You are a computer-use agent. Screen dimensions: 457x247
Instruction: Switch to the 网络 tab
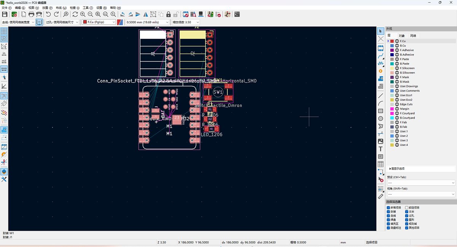pyautogui.click(x=413, y=35)
